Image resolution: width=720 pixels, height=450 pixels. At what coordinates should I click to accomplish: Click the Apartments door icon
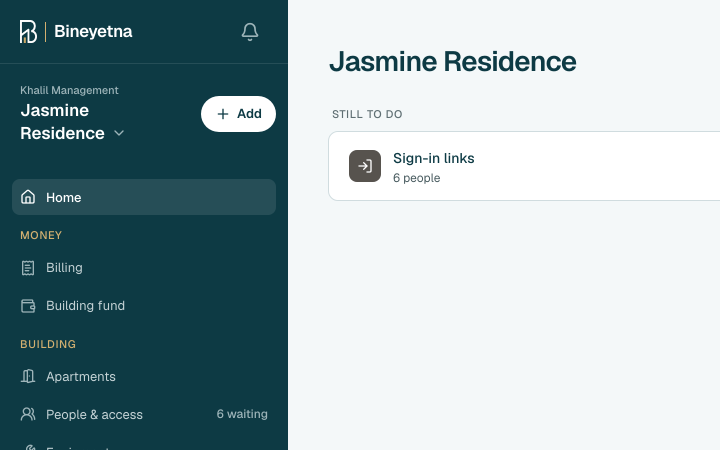coord(28,376)
